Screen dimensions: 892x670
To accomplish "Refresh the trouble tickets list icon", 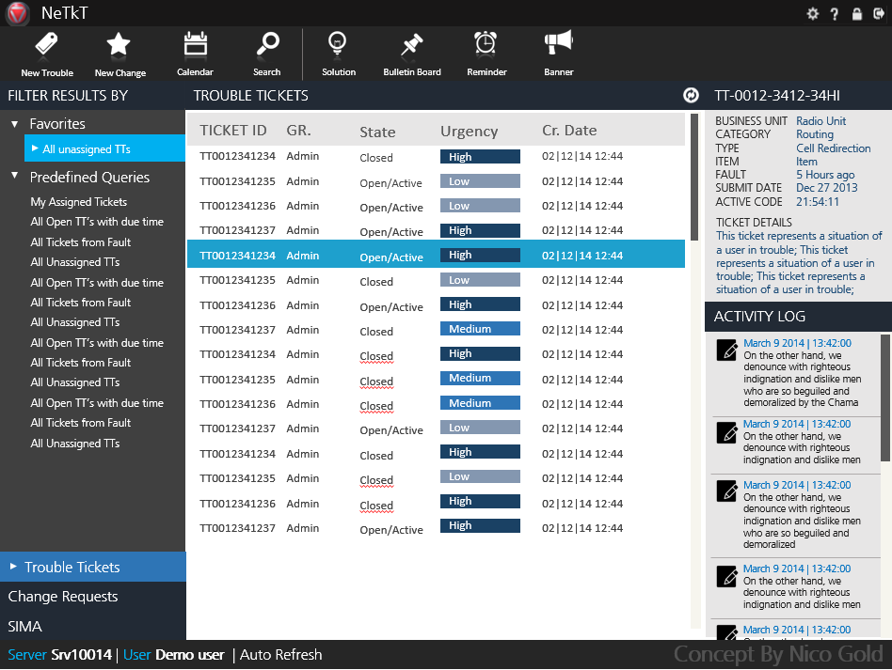I will (x=691, y=96).
